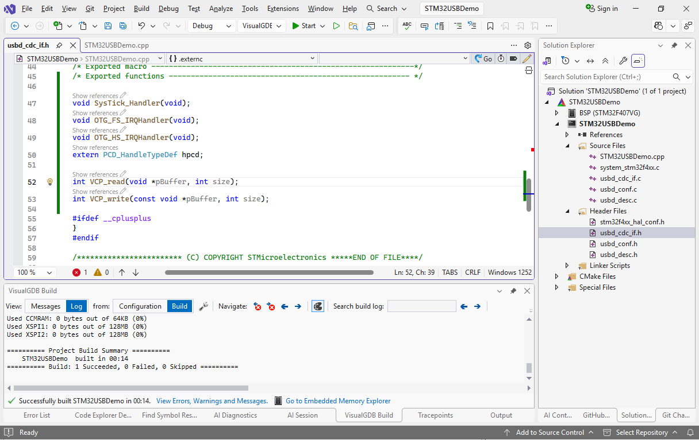Viewport: 699px width, 440px height.
Task: Click the Search build log input field
Action: tap(421, 306)
